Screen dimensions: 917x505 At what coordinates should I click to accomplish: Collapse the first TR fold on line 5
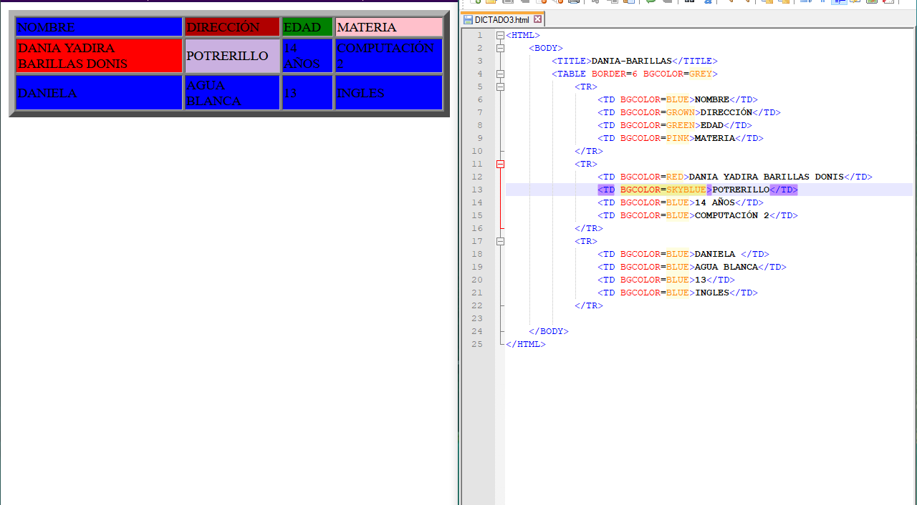click(500, 87)
